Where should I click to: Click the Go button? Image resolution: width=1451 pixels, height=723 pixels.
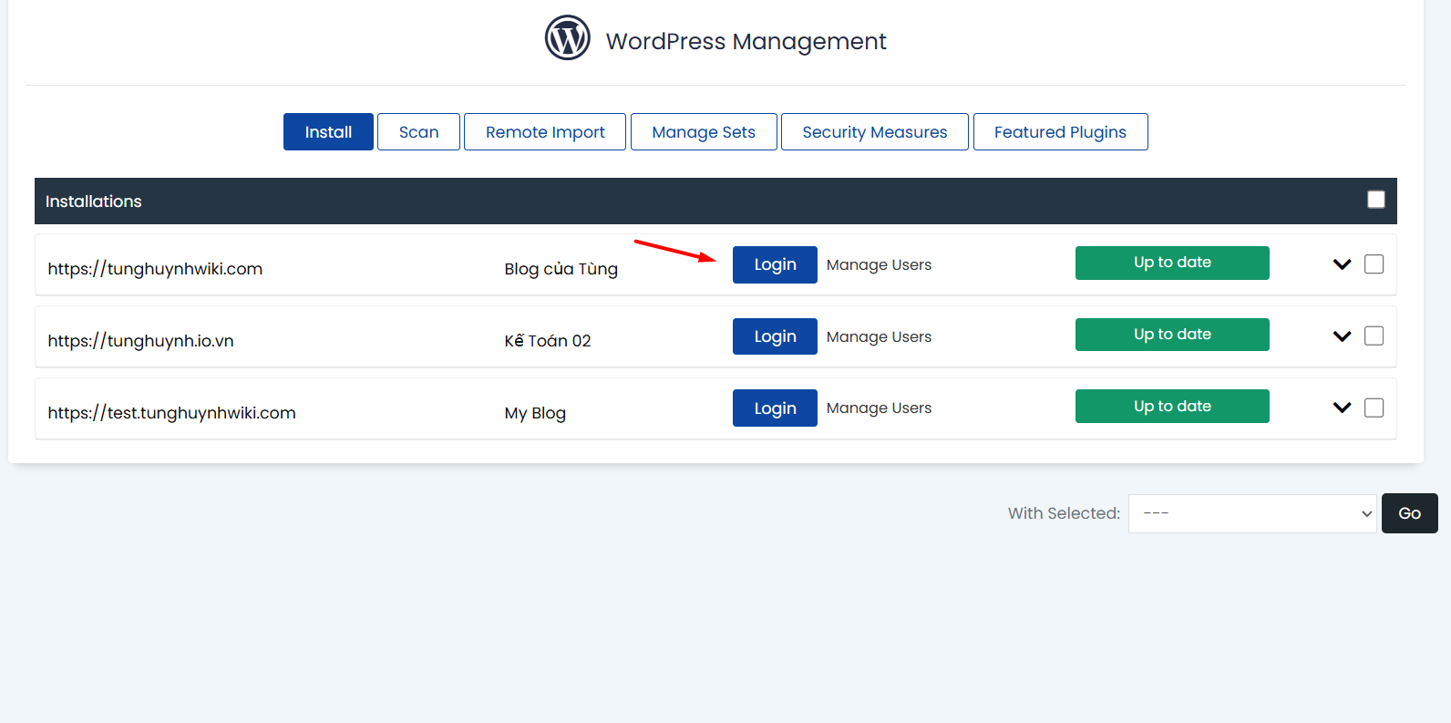click(x=1409, y=513)
